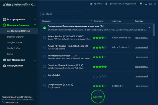Open Mozilla Firefox plugins list
The height and width of the screenshot is (105, 158).
(x=13, y=48)
